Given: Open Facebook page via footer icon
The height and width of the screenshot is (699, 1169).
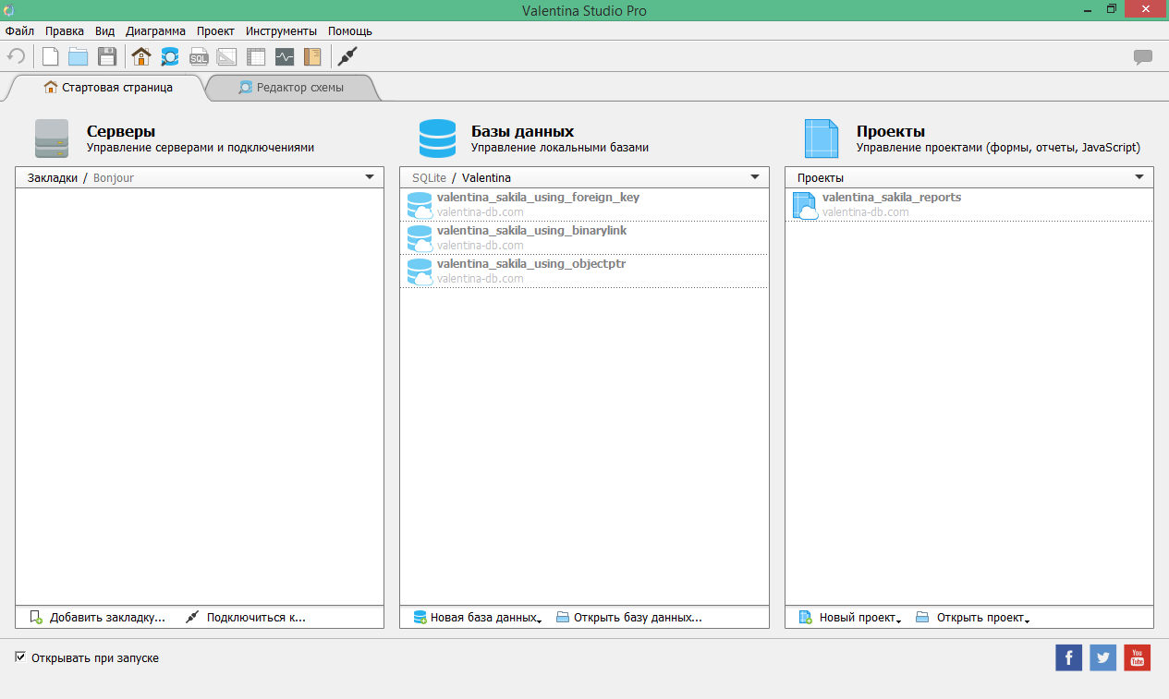Looking at the screenshot, I should coord(1068,657).
